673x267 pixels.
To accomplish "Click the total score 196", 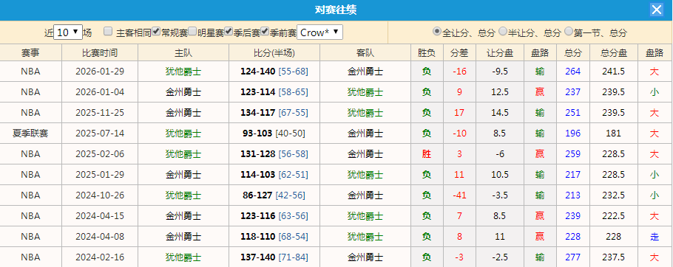I will (x=573, y=133).
